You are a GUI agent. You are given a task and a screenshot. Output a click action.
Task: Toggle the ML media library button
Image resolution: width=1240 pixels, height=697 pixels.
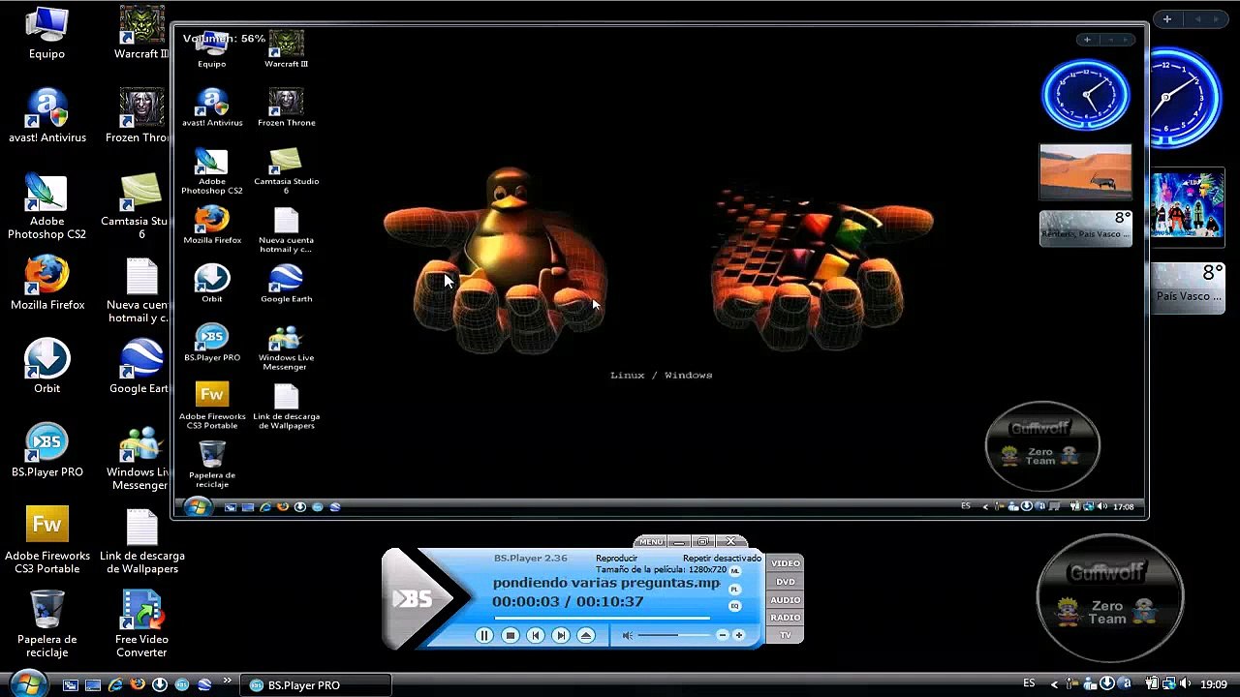click(734, 571)
